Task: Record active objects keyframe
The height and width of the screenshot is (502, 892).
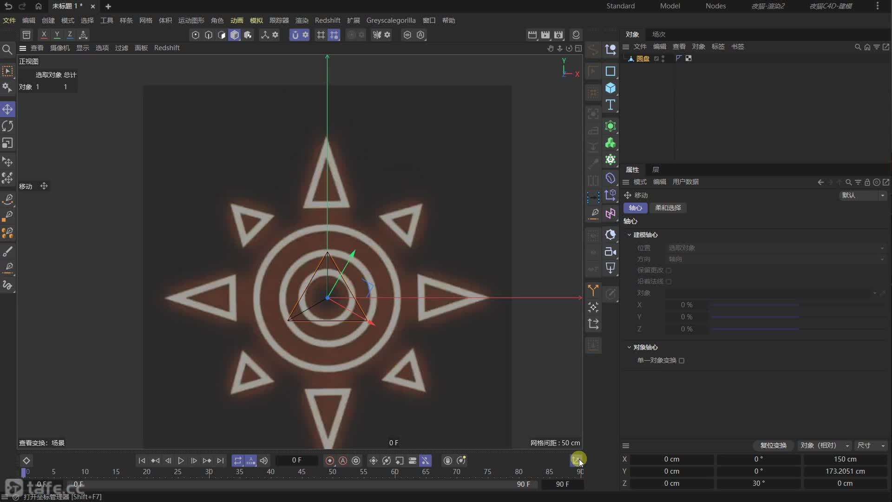Action: click(330, 461)
